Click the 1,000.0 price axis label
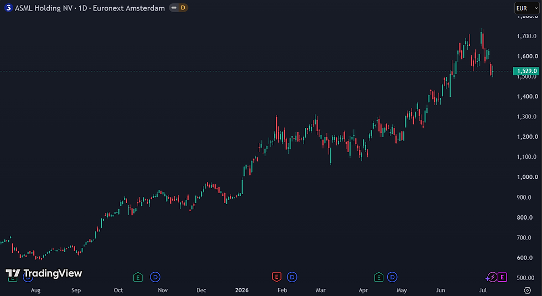Image resolution: width=542 pixels, height=296 pixels. pyautogui.click(x=527, y=176)
